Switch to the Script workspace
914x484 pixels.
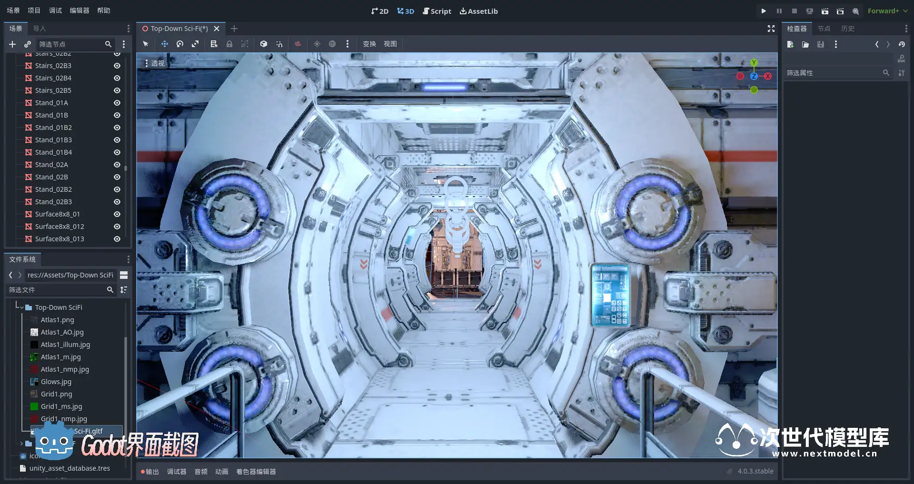pos(437,11)
